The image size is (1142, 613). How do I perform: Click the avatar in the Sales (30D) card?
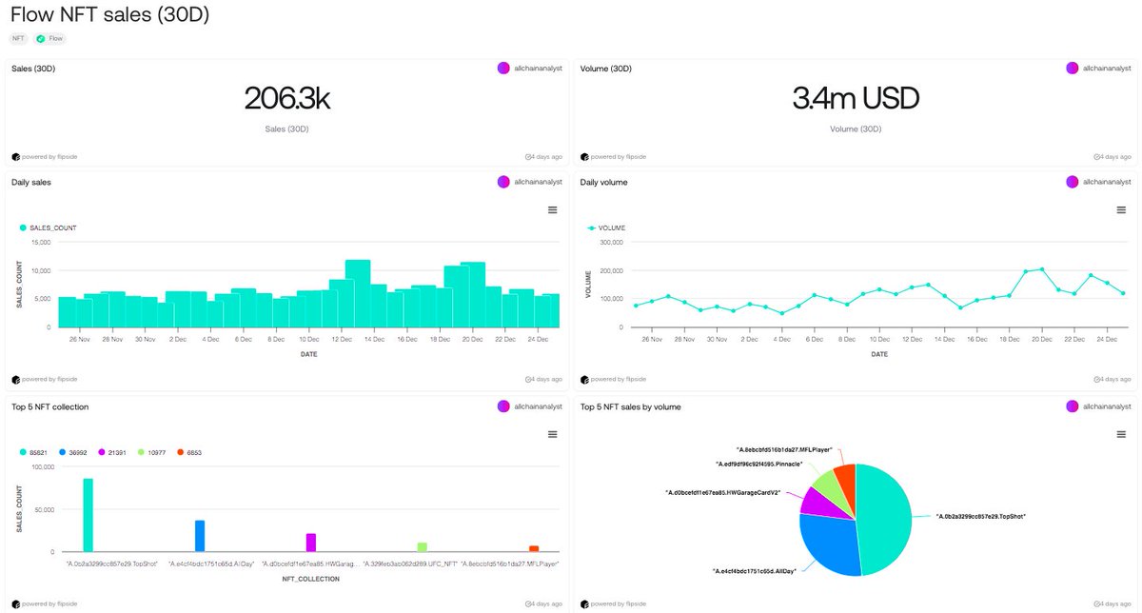tap(503, 69)
